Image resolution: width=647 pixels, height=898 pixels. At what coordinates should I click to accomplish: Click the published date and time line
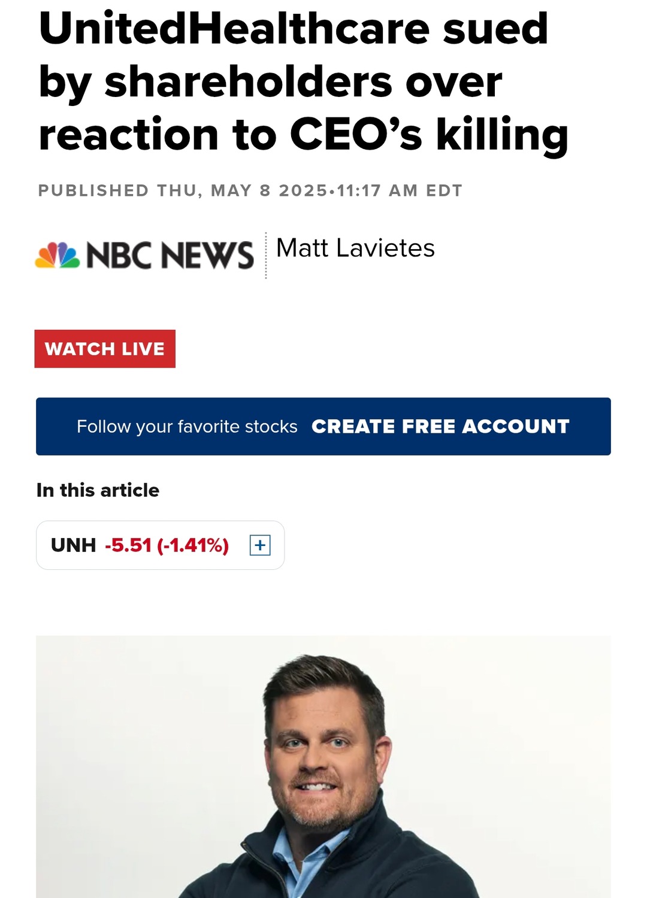[250, 190]
